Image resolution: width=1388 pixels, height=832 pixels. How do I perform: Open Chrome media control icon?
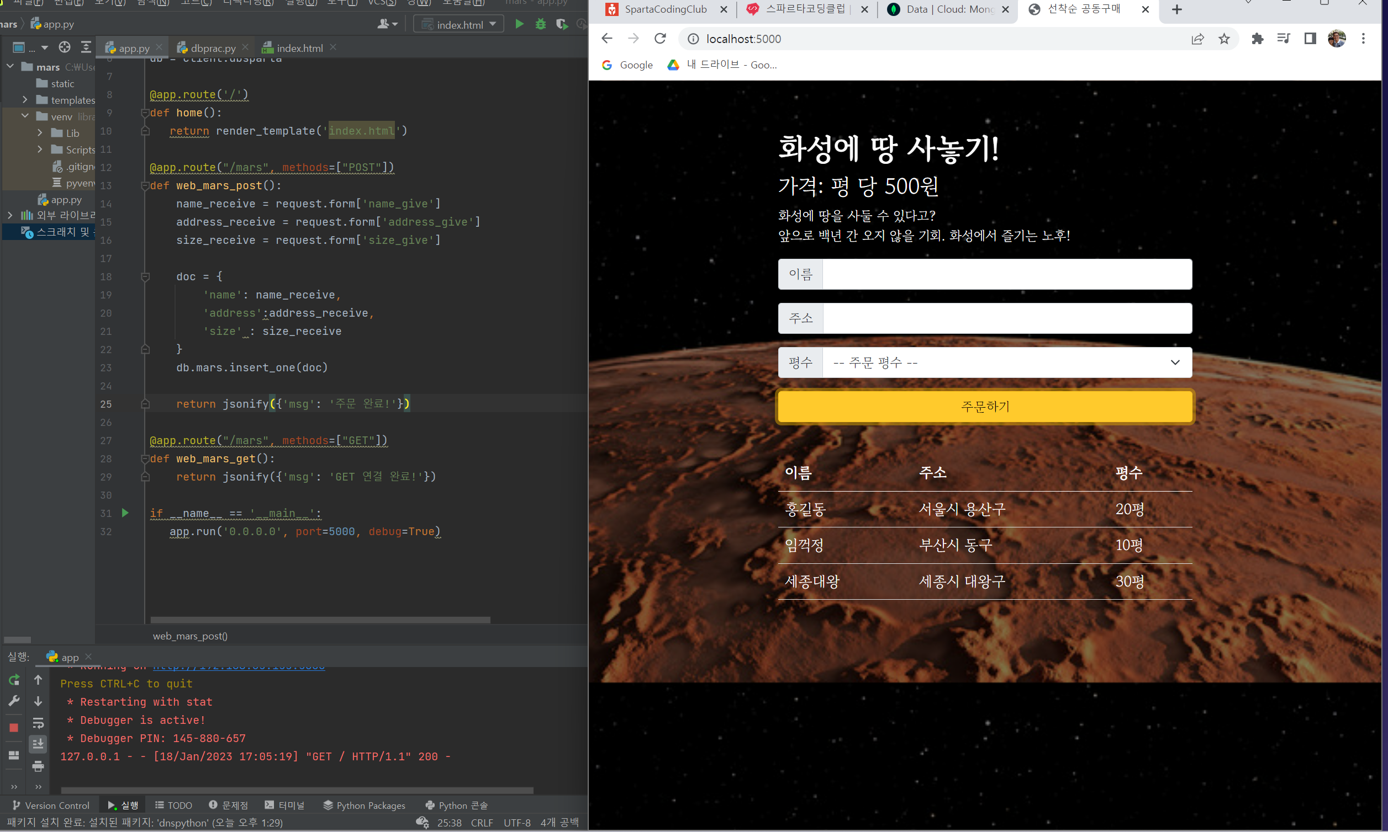tap(1283, 38)
